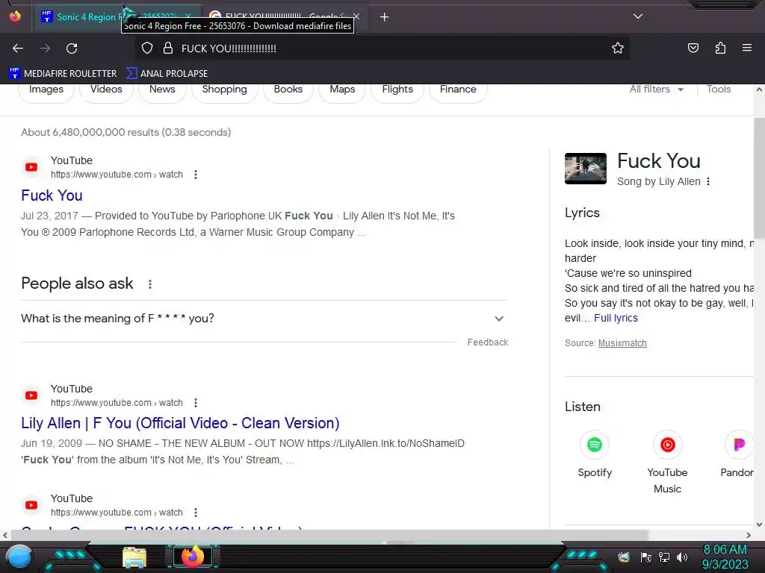The width and height of the screenshot is (765, 573).
Task: Reload the page with the refresh icon
Action: [x=72, y=48]
